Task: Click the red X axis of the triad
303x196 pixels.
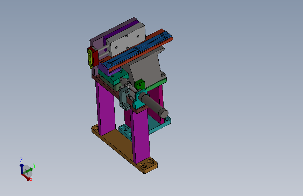Action: [27, 177]
